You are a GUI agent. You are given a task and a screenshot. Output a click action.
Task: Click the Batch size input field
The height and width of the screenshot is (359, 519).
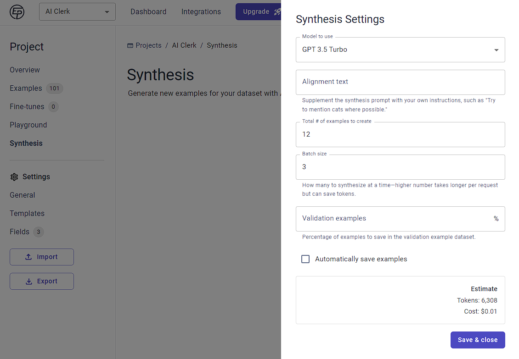pos(400,167)
